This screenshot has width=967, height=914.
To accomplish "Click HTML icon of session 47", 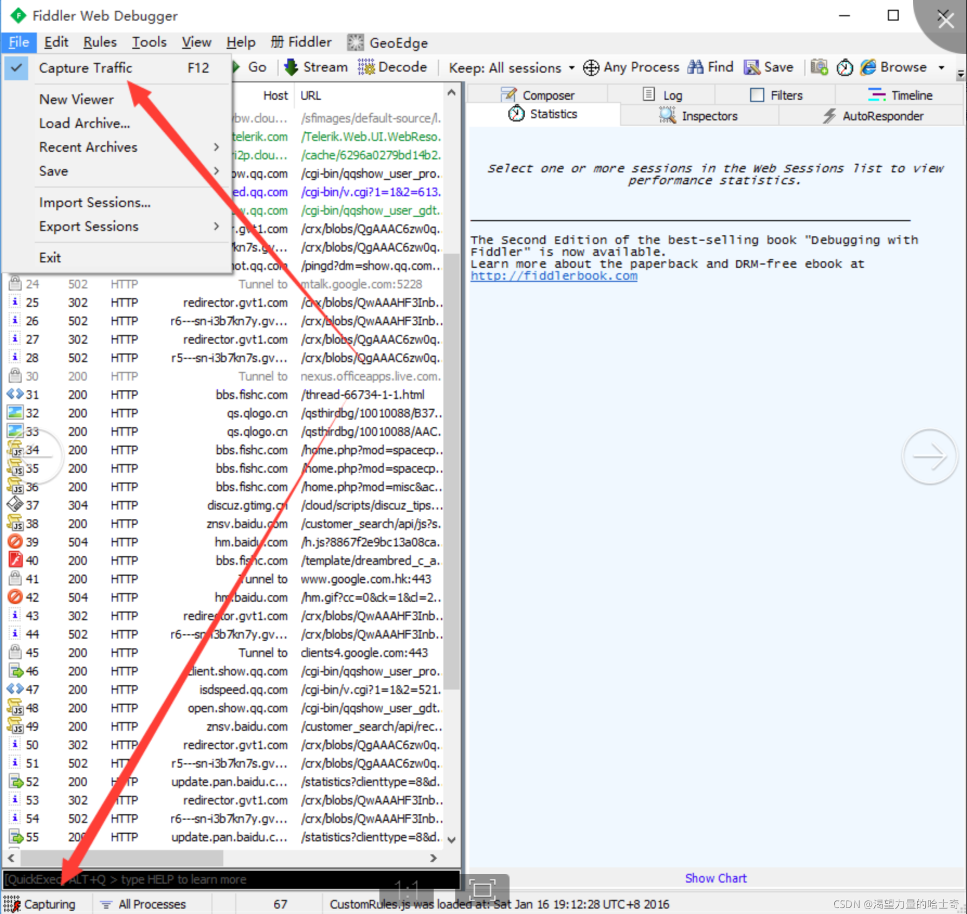I will [x=15, y=690].
